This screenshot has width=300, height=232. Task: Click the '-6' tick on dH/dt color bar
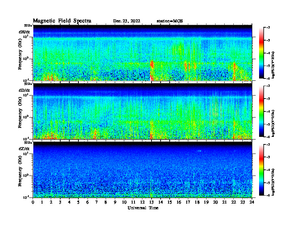click(268, 78)
